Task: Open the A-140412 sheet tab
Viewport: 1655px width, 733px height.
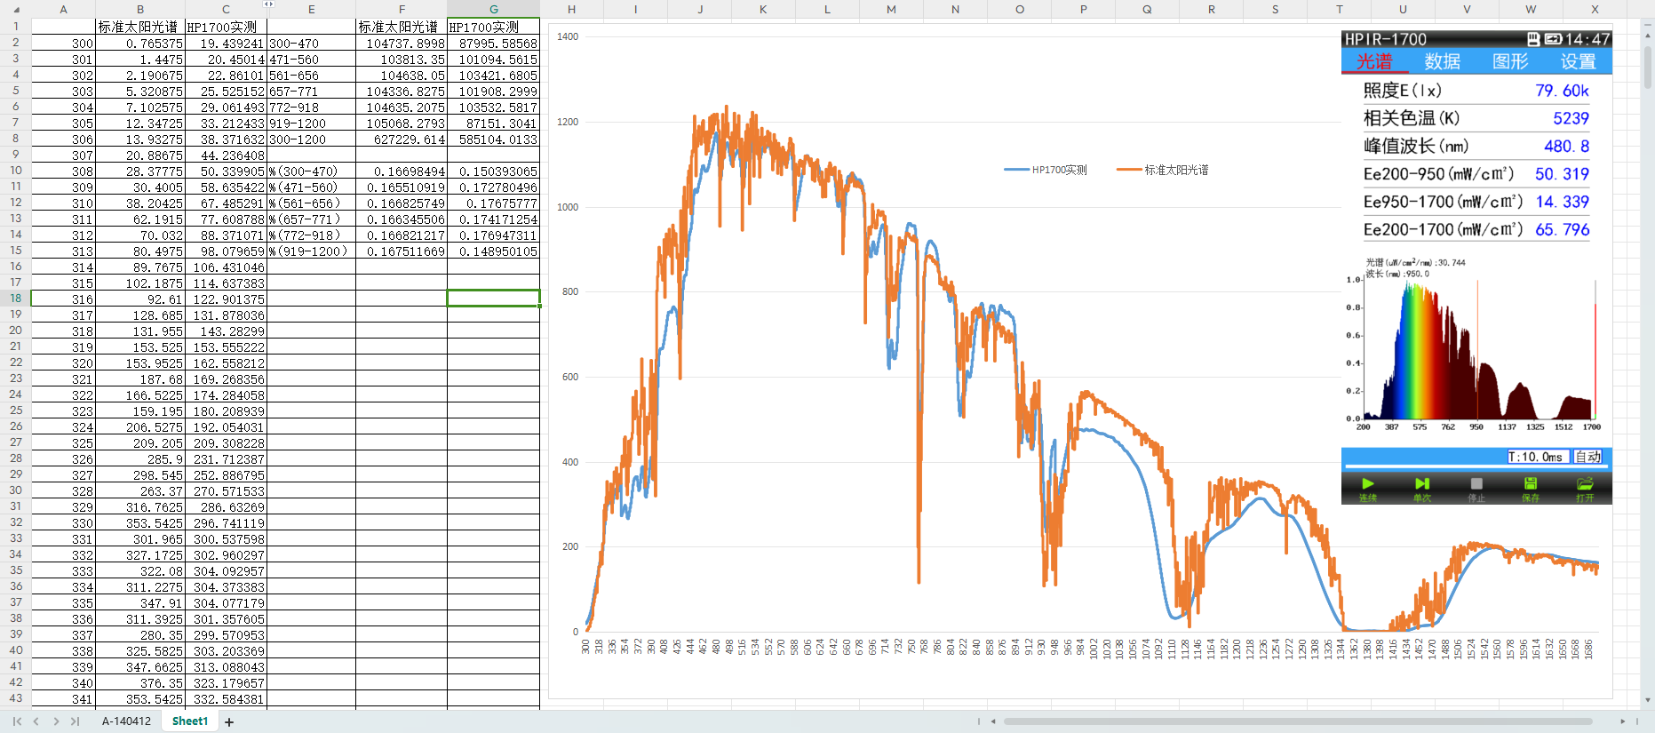Action: [x=126, y=721]
